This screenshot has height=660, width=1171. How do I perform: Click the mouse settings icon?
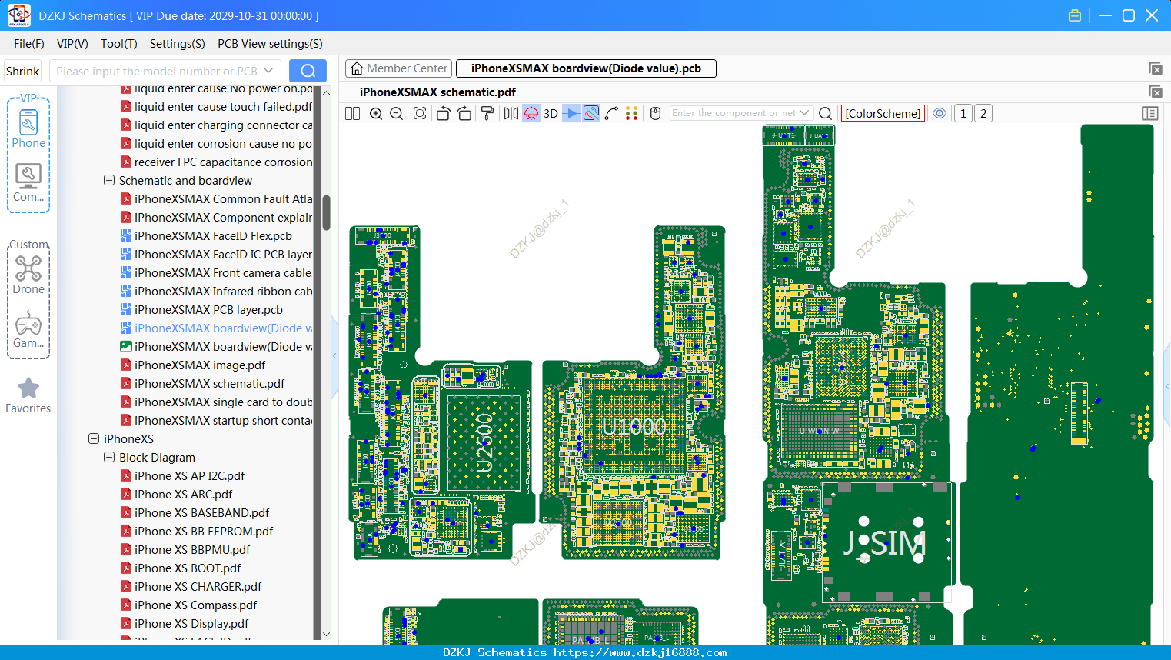[656, 113]
